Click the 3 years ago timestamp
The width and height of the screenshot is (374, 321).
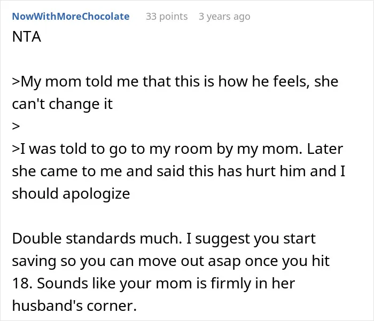pyautogui.click(x=224, y=17)
